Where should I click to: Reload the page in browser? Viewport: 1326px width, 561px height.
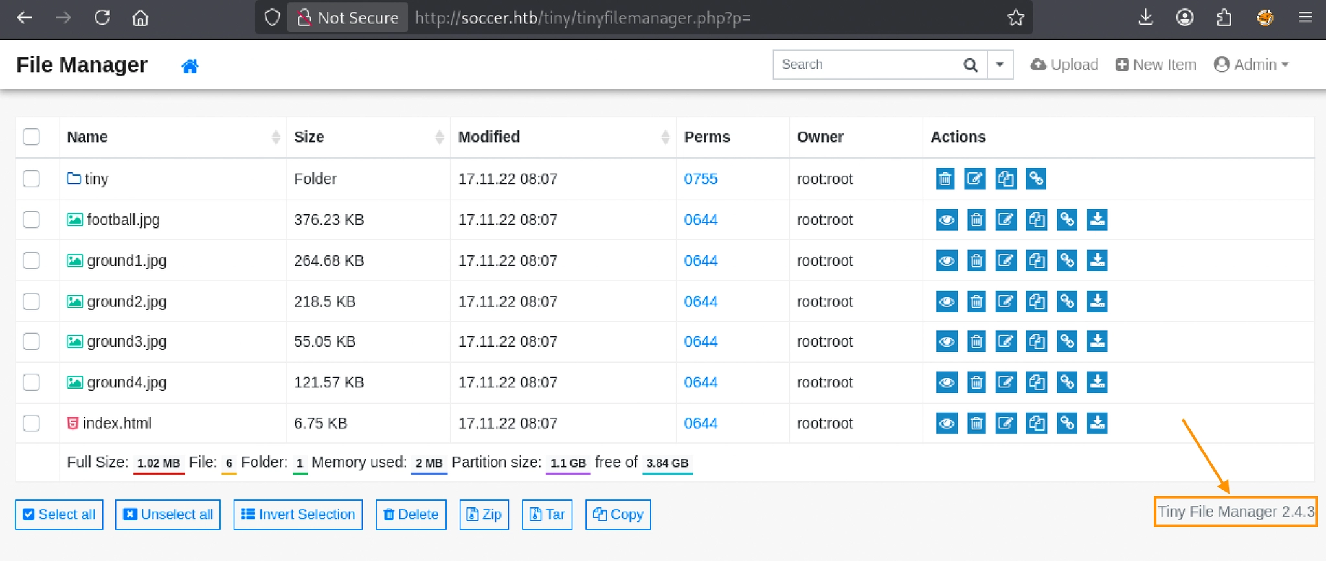tap(102, 17)
